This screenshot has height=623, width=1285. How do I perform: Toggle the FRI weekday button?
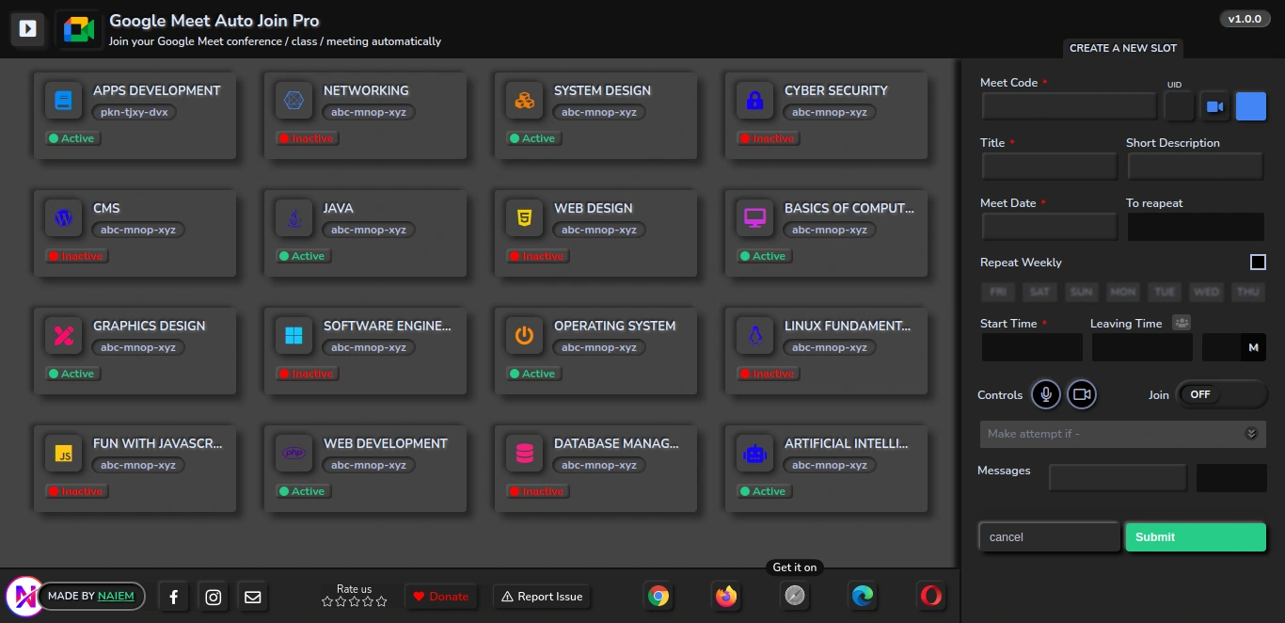[x=998, y=292]
